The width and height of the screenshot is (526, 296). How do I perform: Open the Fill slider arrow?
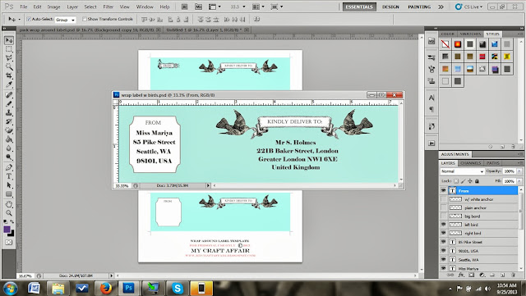(x=519, y=181)
